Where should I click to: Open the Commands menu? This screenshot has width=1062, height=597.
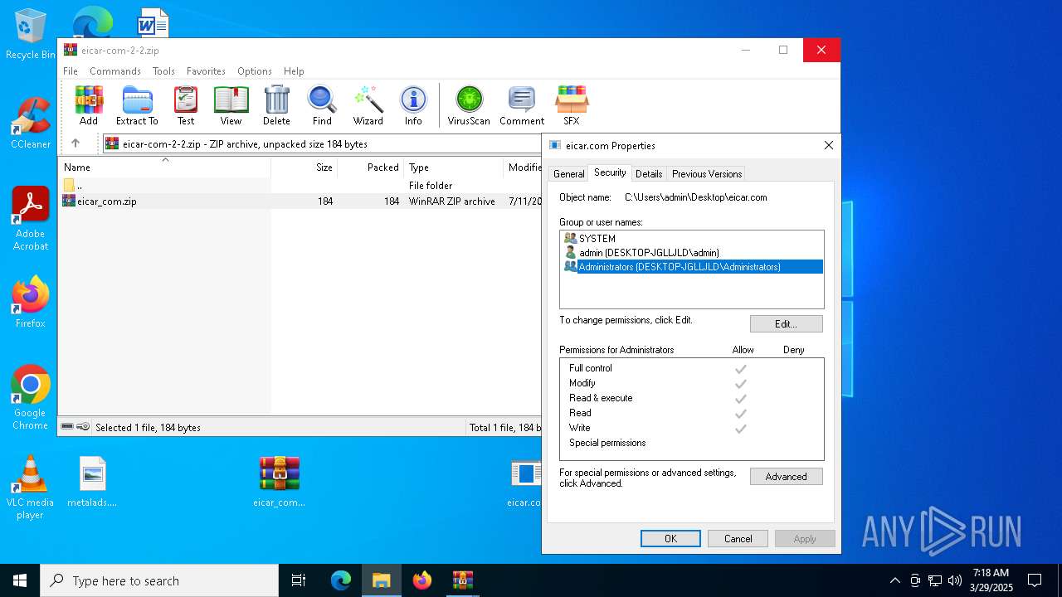click(x=115, y=71)
